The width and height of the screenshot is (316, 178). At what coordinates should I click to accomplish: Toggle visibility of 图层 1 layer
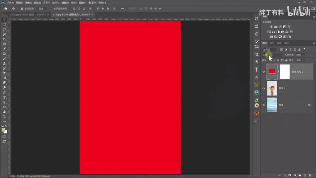point(264,88)
